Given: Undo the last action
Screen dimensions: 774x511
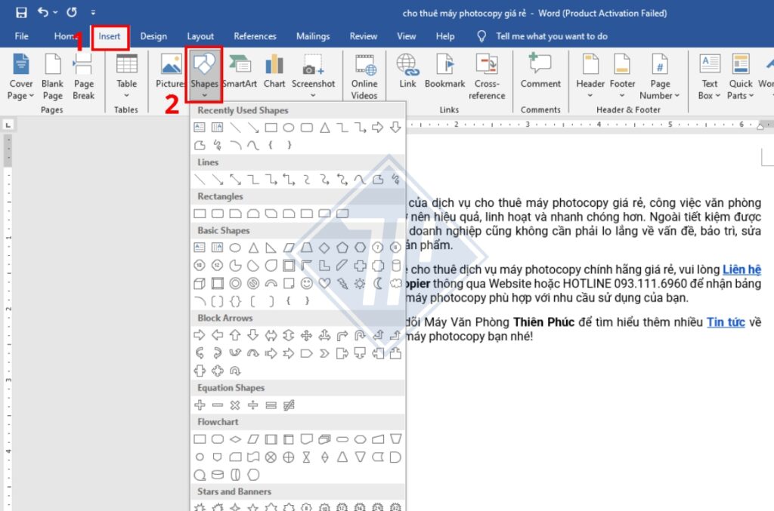Looking at the screenshot, I should coord(43,11).
